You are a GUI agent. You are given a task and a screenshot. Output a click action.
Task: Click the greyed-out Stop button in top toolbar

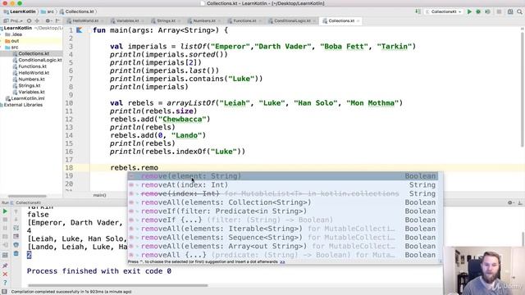pyautogui.click(x=500, y=11)
